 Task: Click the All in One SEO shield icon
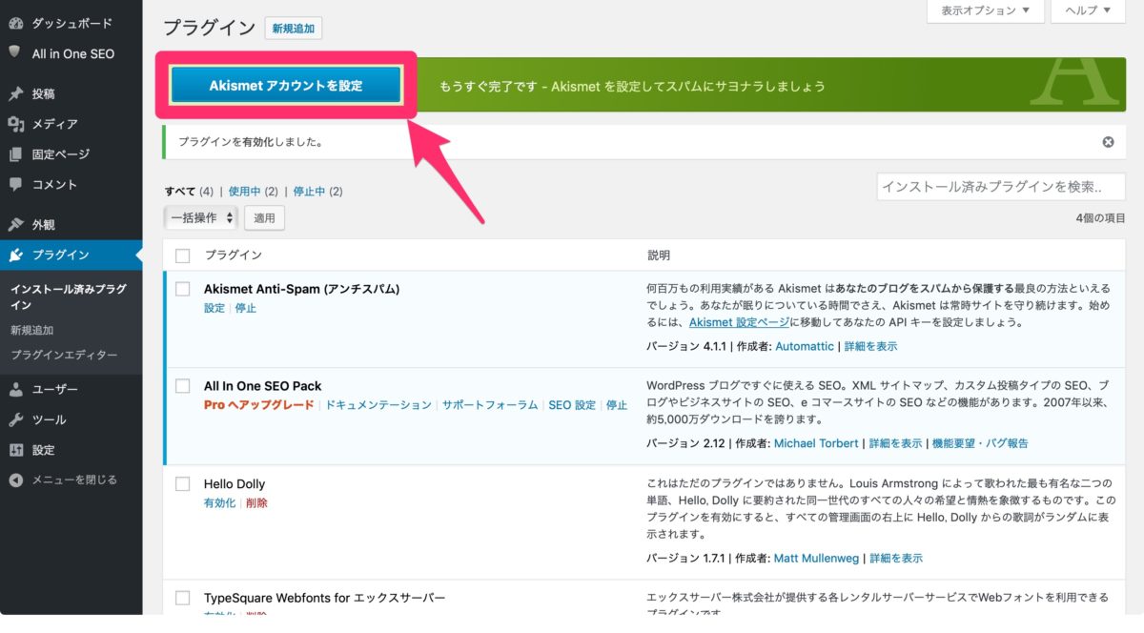coord(15,52)
